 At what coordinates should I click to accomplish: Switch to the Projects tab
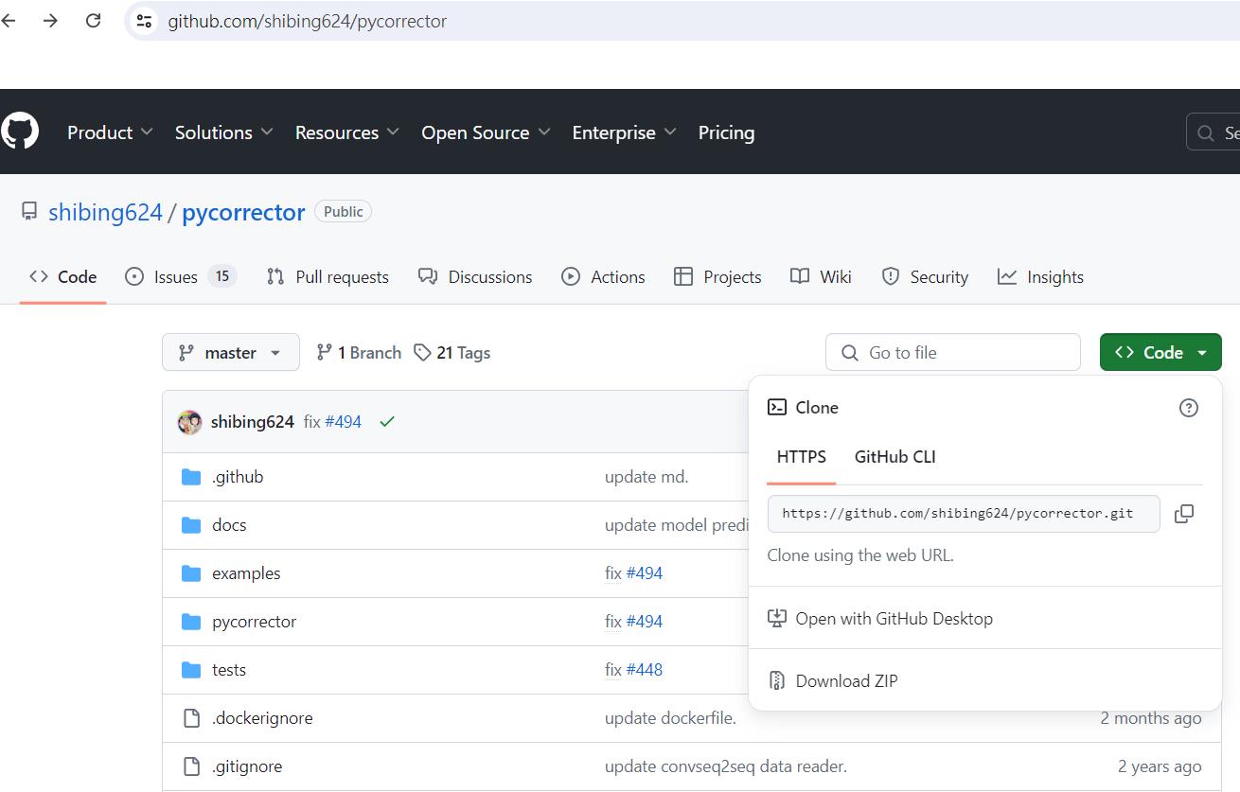click(717, 276)
